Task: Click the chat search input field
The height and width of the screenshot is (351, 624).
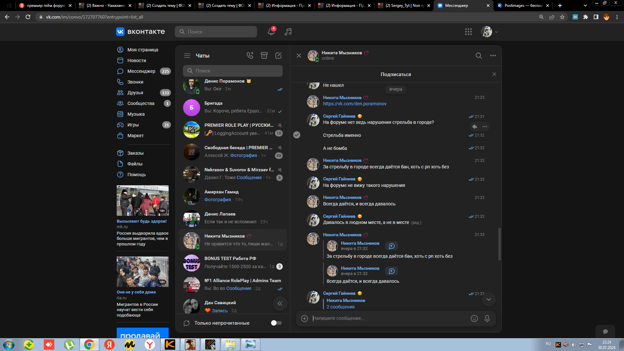Action: (x=233, y=71)
